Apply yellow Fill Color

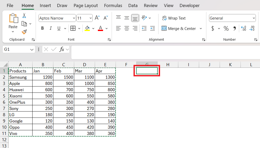(87, 28)
